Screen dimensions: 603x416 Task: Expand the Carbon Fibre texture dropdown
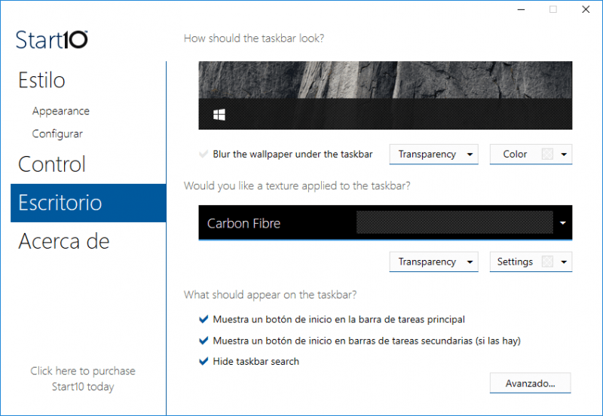tap(563, 224)
